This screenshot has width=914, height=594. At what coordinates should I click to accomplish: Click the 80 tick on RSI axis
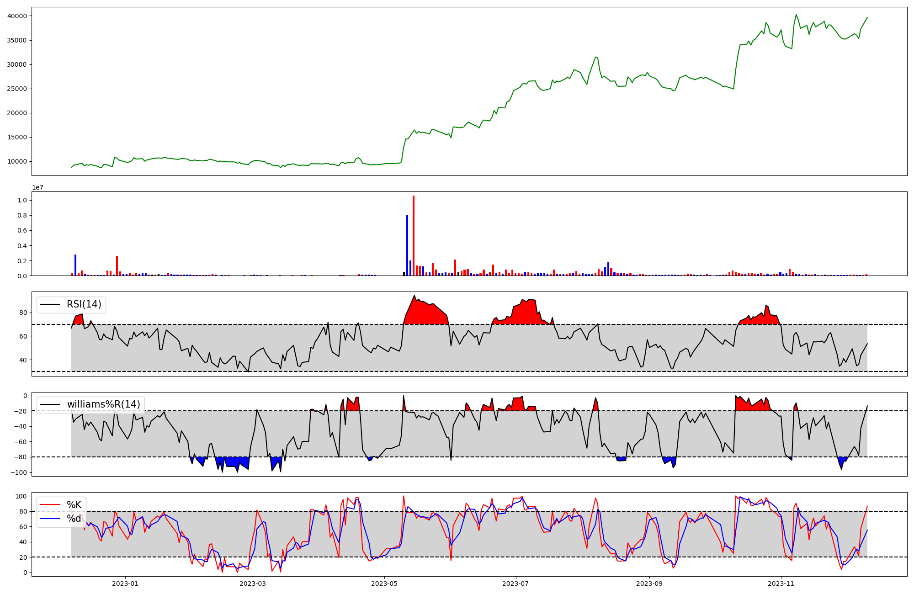(x=23, y=313)
